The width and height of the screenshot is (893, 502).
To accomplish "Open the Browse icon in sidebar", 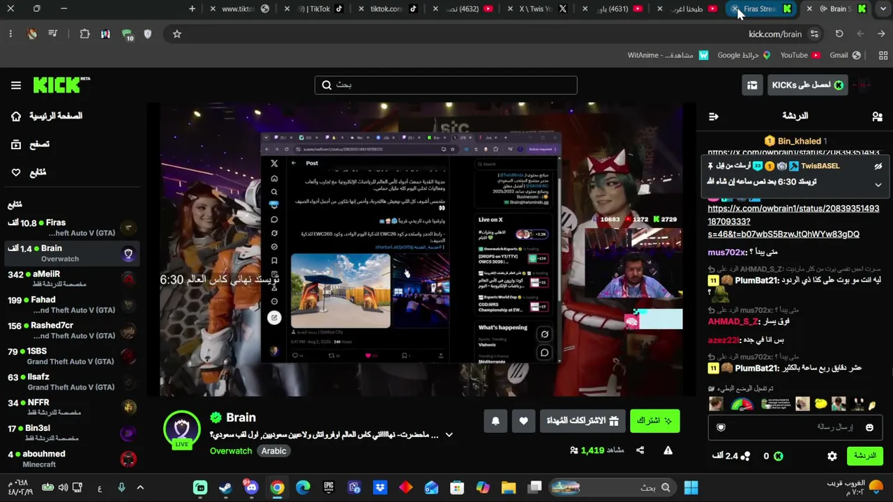I will [16, 144].
